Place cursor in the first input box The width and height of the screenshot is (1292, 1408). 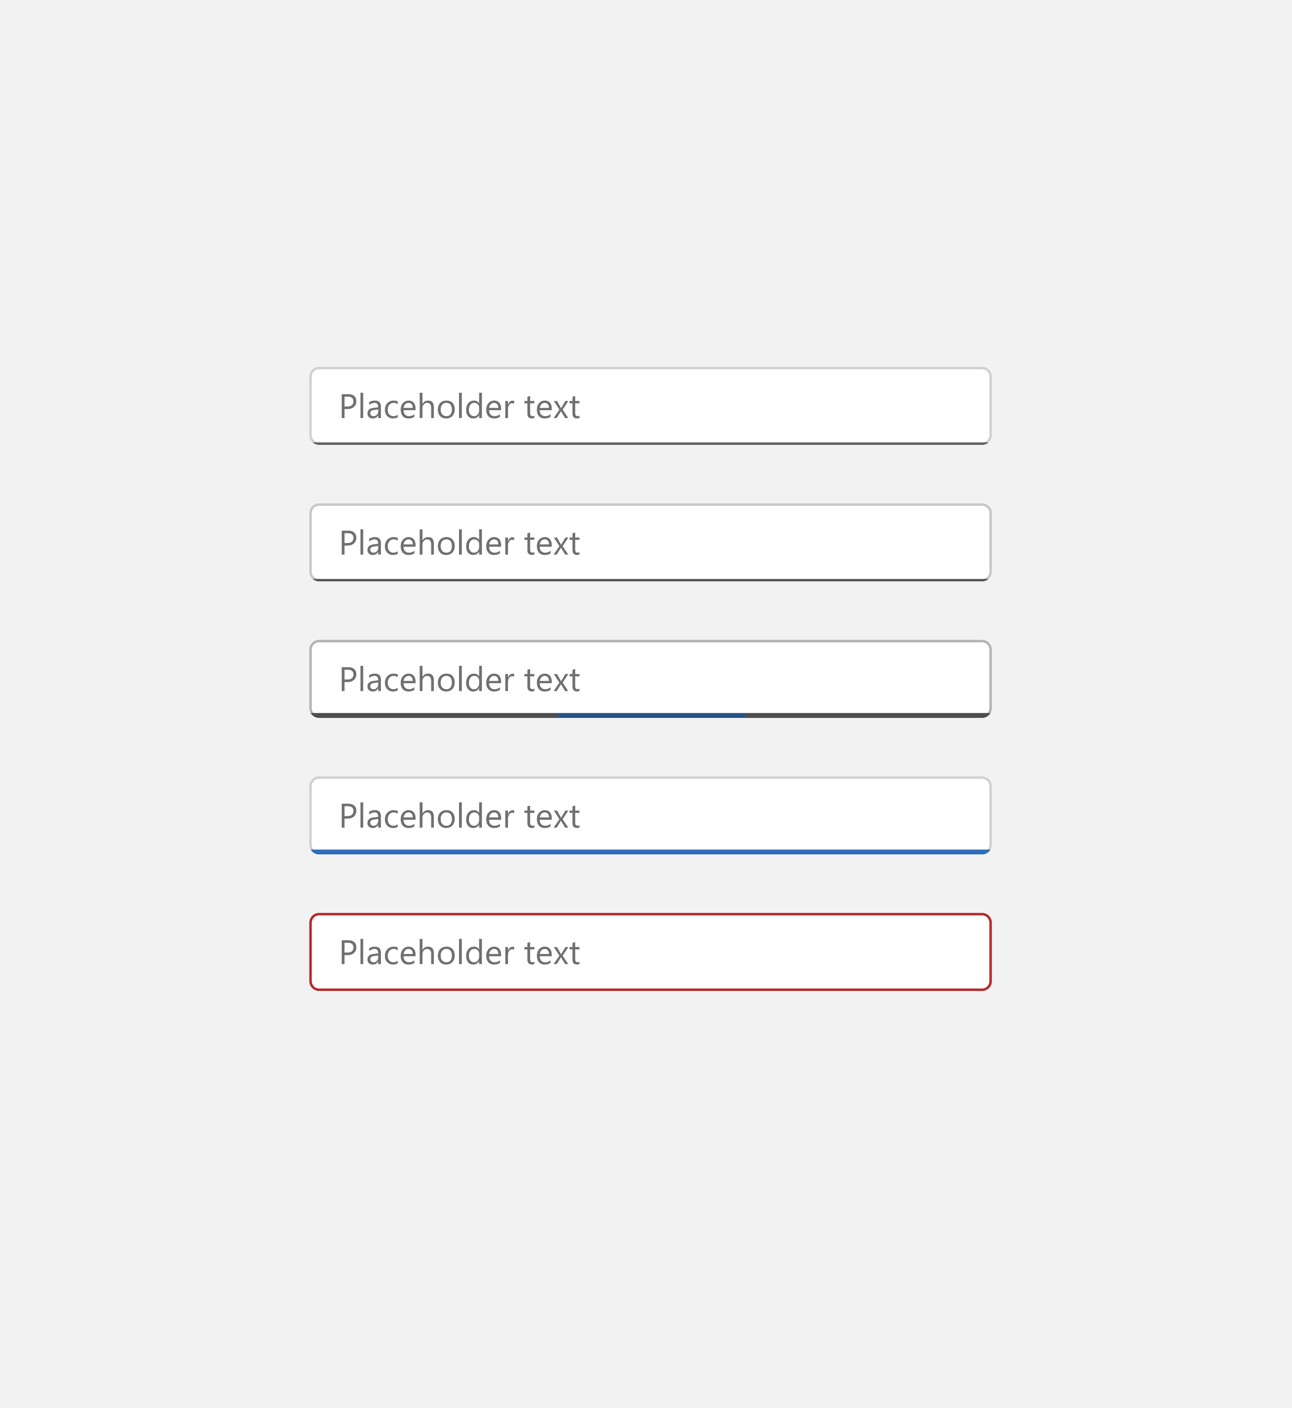point(650,406)
